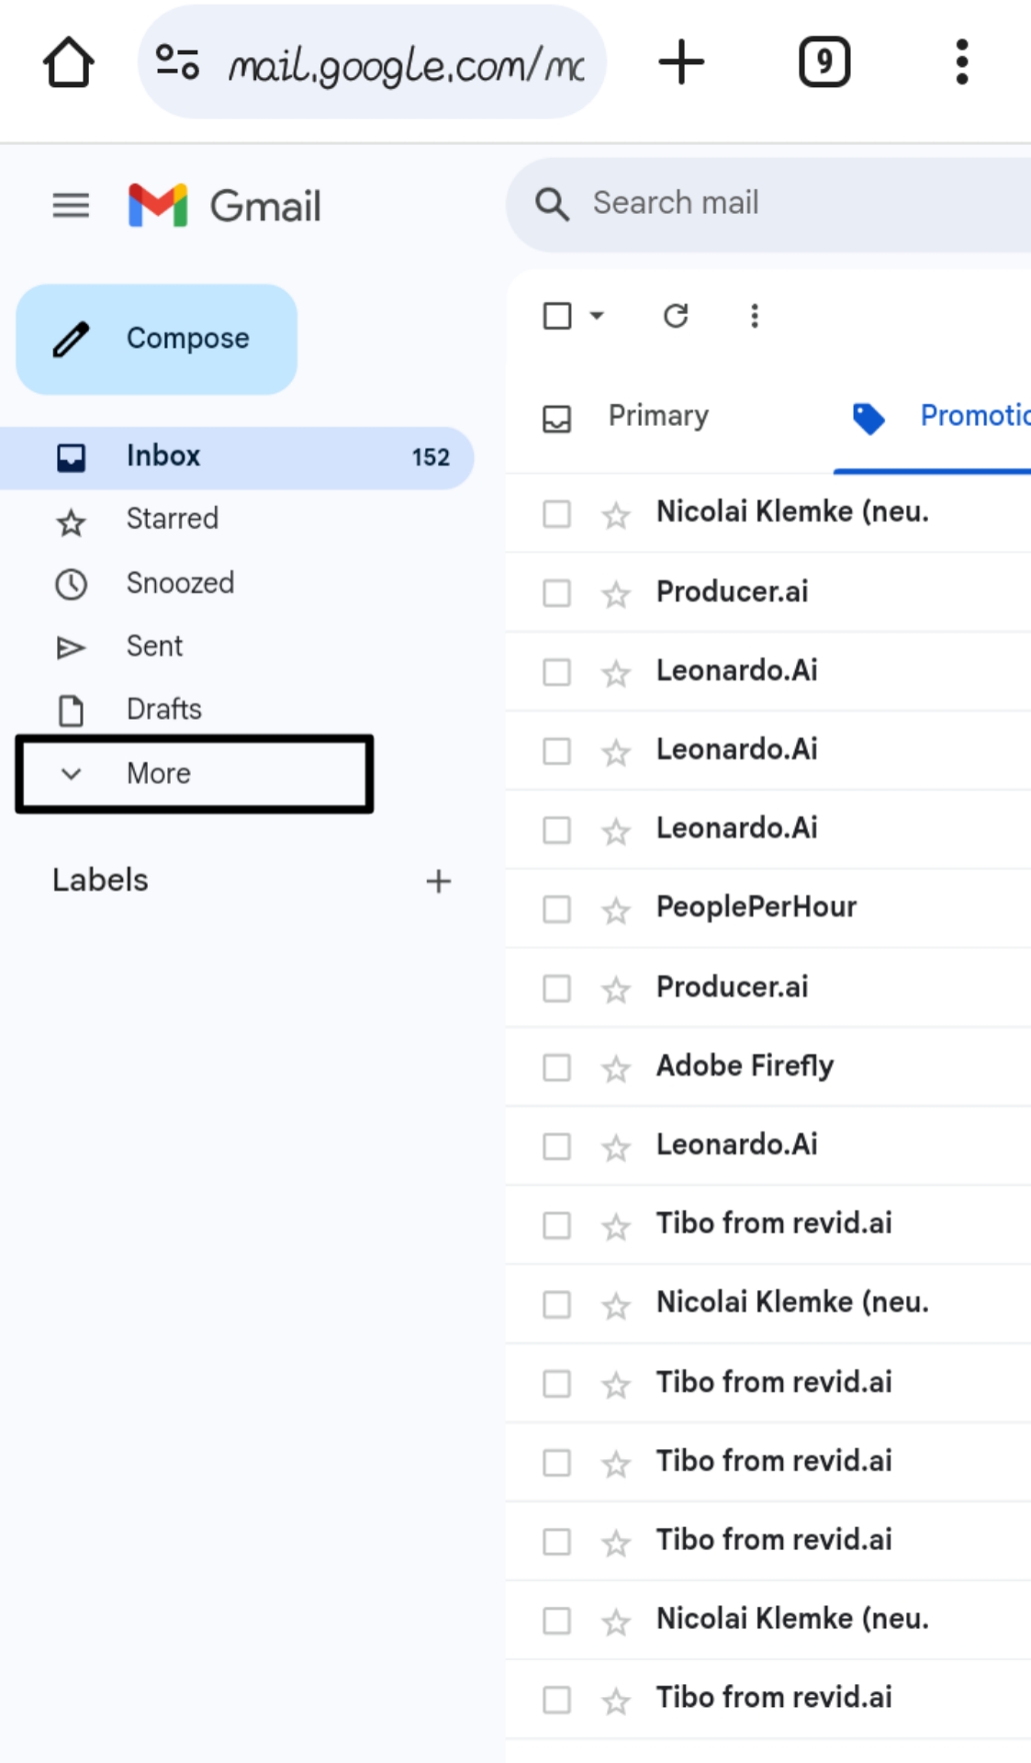Screen dimensions: 1031x1763
Task: Refresh the inbox mail list
Action: [676, 316]
